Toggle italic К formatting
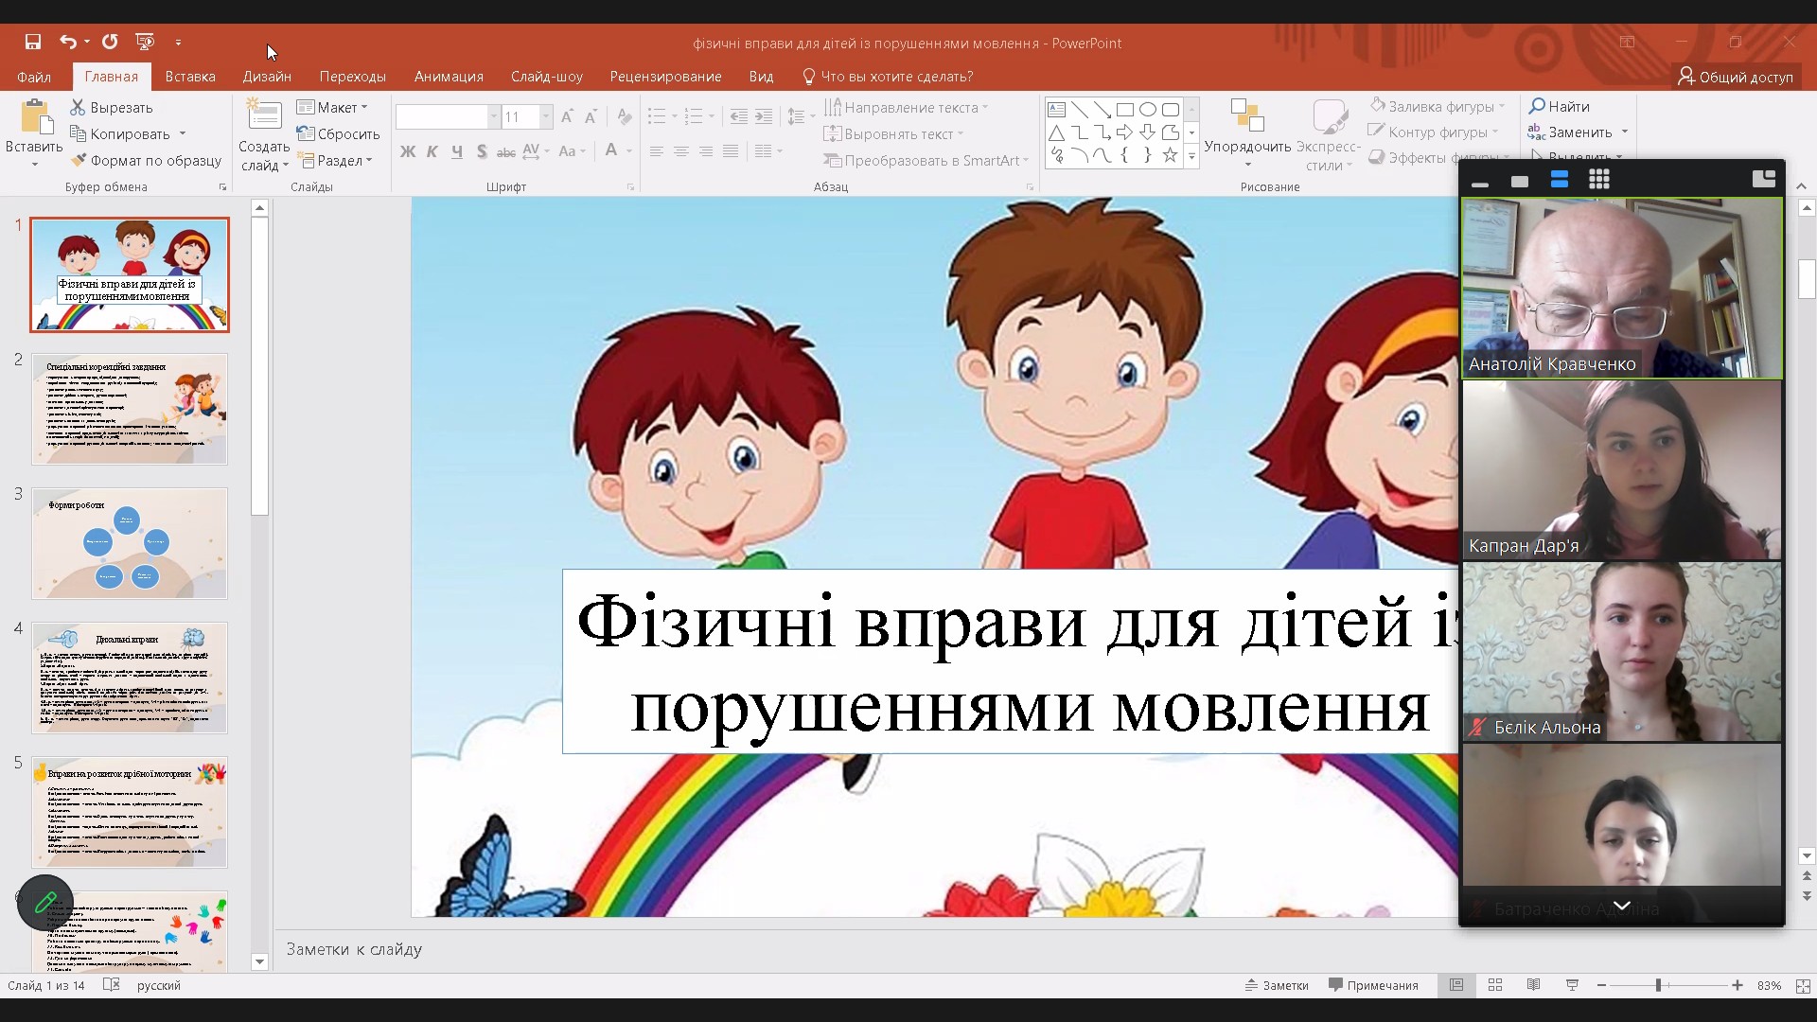 (432, 151)
